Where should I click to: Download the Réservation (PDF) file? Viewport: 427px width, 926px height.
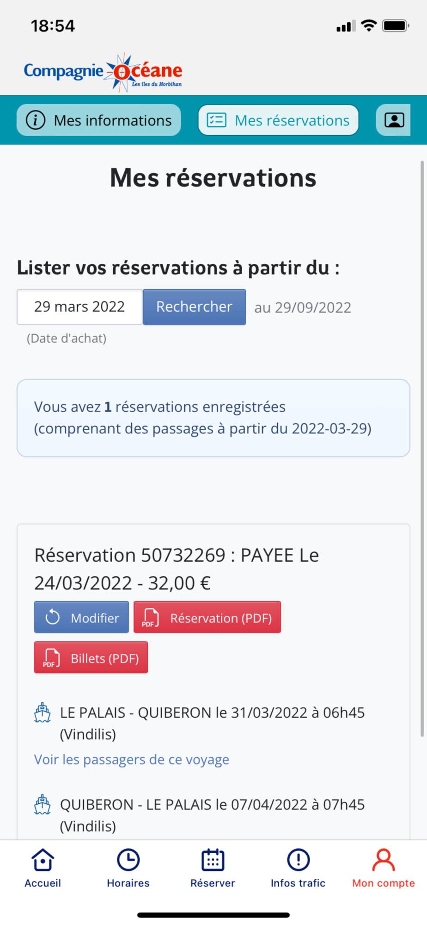point(207,617)
